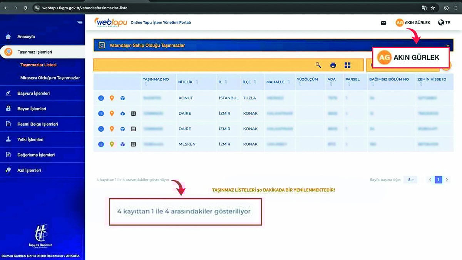Collapse the Vatandaşın Sahip Olduğu Taşınmazlar panel
The width and height of the screenshot is (462, 260).
click(x=448, y=45)
